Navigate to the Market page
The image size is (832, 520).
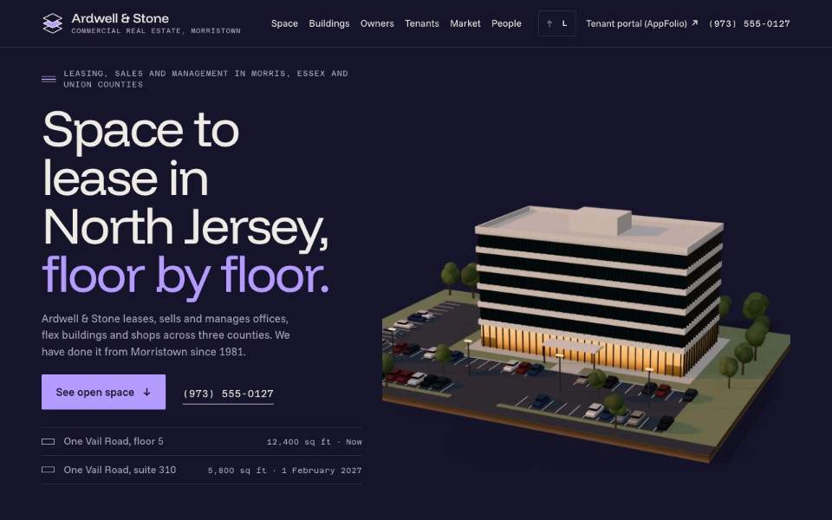[x=465, y=23]
